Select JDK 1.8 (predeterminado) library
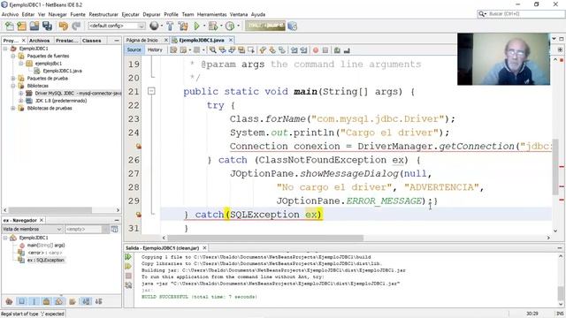 coord(61,101)
